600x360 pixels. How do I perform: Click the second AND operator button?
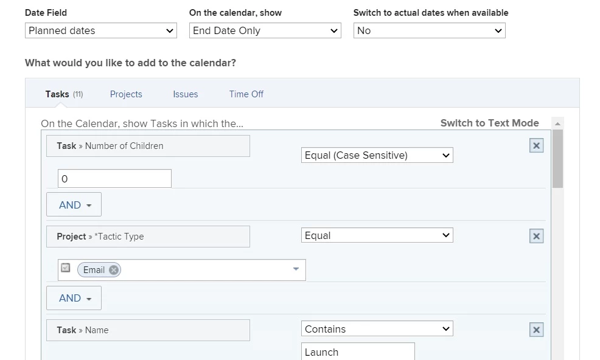pos(74,299)
